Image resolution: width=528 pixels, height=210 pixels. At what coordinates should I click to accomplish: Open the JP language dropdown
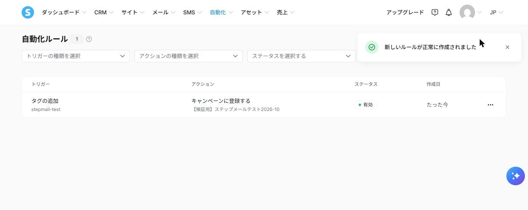pos(497,12)
